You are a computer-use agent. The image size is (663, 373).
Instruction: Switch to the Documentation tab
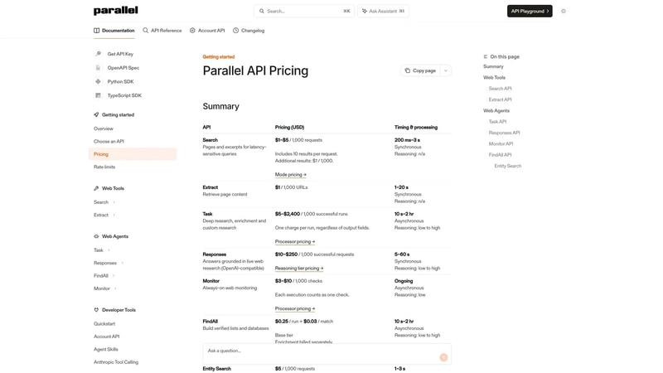[114, 31]
